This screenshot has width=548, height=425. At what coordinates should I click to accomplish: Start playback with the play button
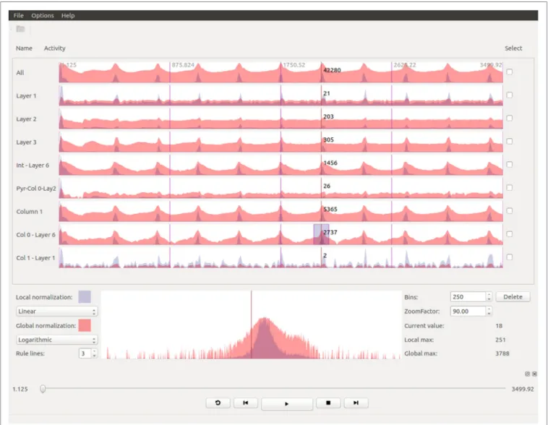point(287,403)
